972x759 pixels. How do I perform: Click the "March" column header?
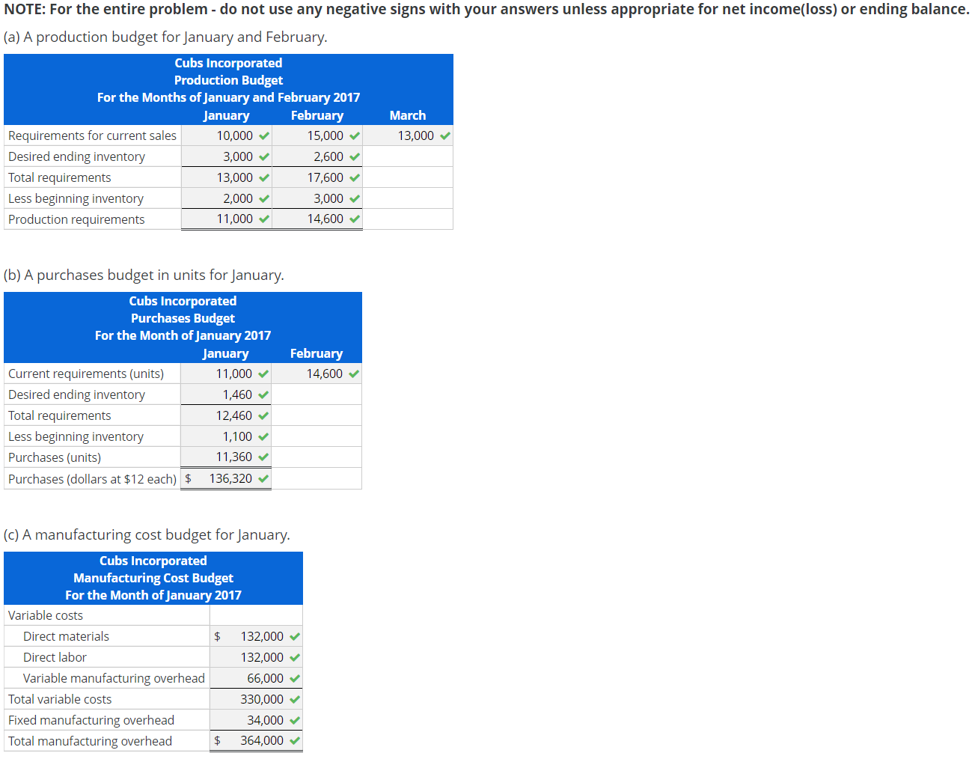[x=408, y=115]
